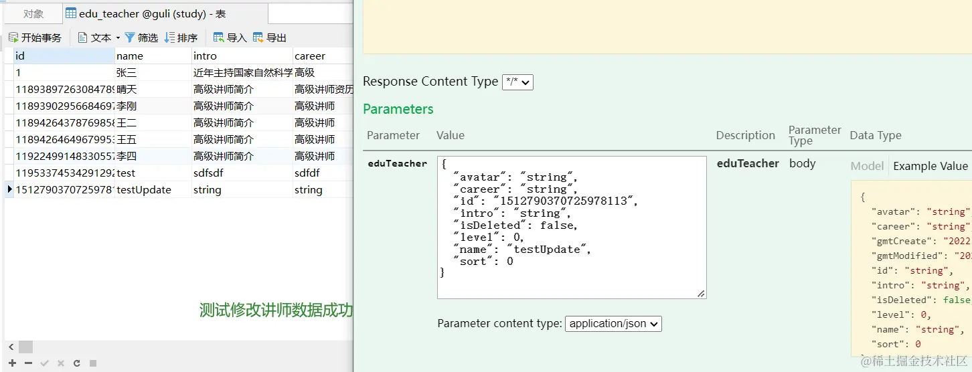Click the id column header
This screenshot has height=372, width=972.
coord(64,56)
